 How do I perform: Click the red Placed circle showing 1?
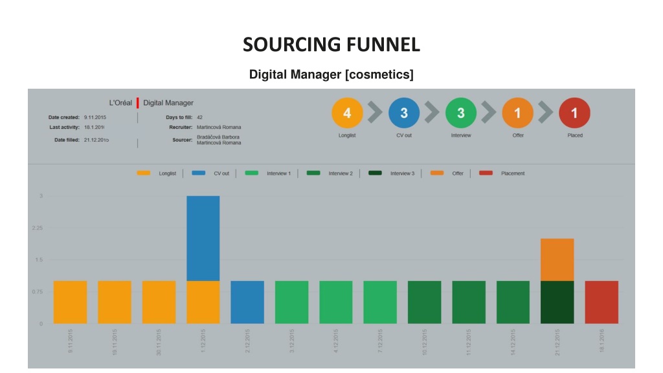pos(575,113)
